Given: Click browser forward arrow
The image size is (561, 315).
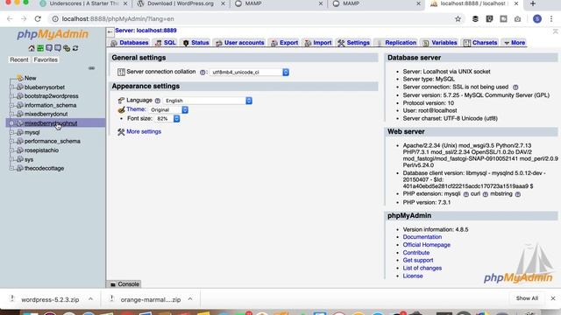Looking at the screenshot, I should pos(24,19).
